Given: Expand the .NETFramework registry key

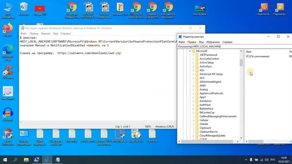Looking at the screenshot, I should pos(193,55).
